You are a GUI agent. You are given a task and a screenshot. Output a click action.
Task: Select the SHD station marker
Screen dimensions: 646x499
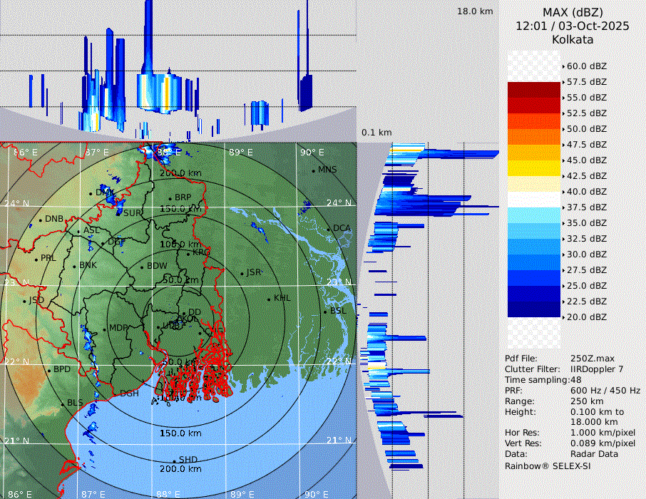point(174,460)
